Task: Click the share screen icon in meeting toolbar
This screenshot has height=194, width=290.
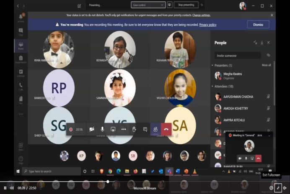Action: pos(113,129)
